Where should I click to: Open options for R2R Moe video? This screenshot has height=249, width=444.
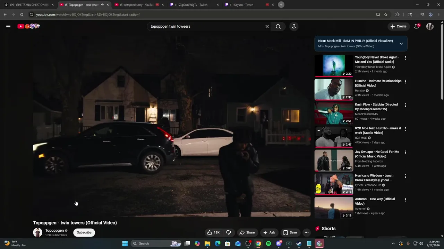tap(405, 129)
